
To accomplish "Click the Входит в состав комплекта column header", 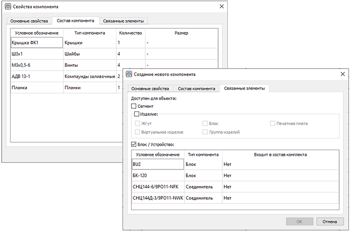I will tap(280, 155).
